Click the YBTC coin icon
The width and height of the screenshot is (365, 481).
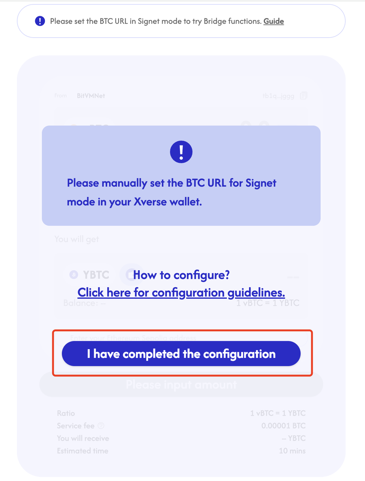[74, 275]
